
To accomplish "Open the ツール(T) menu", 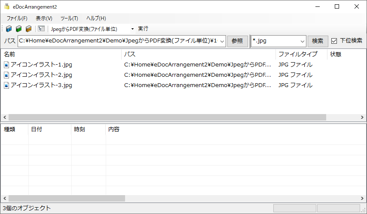I will pos(69,18).
